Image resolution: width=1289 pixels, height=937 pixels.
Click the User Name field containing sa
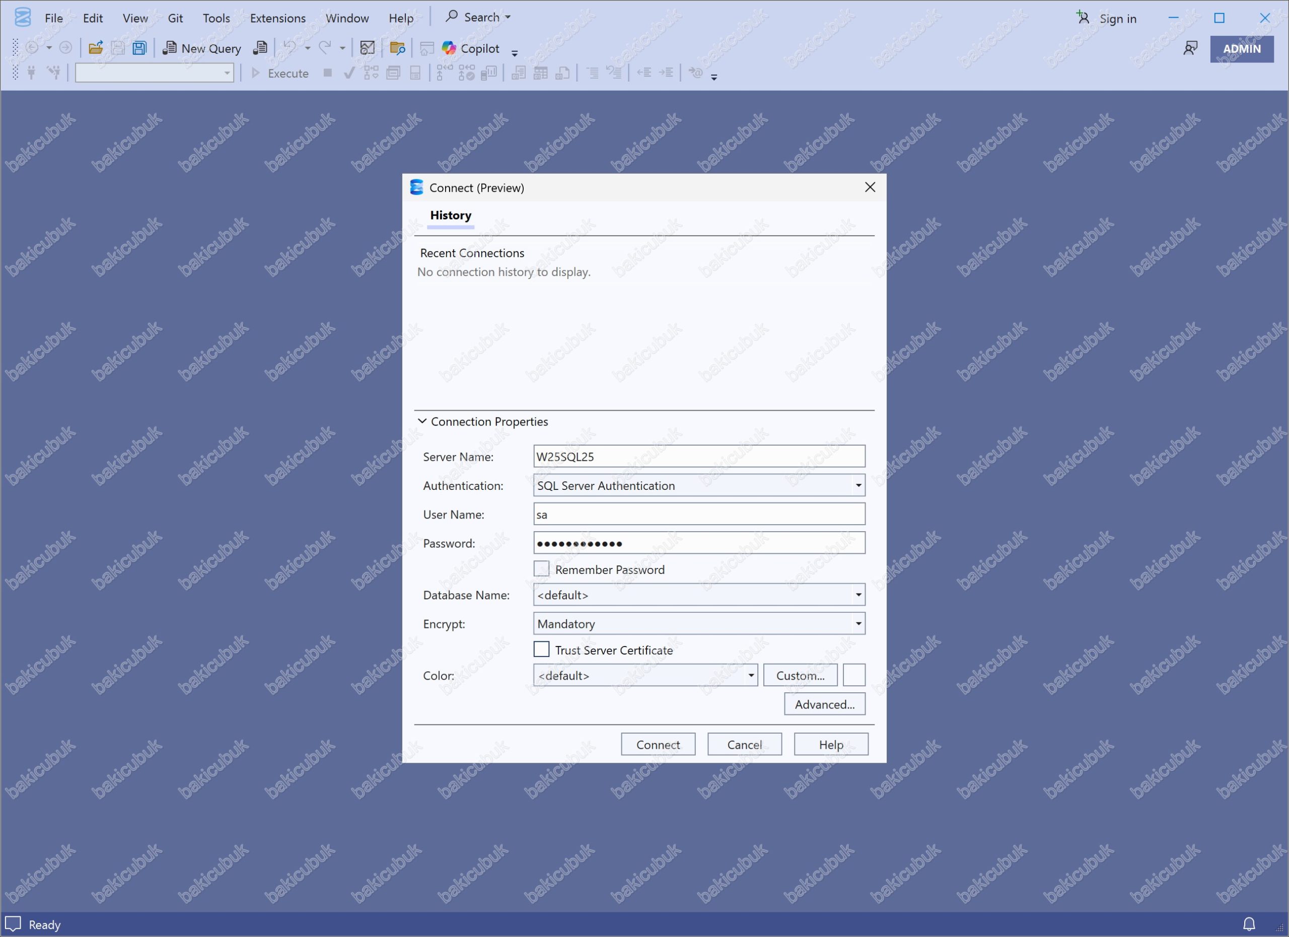point(699,514)
